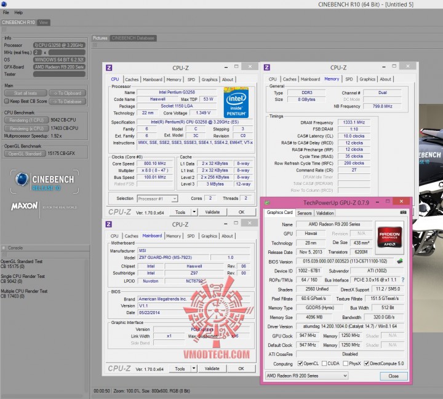Click Rendering (1 CPU) button
The height and width of the screenshot is (399, 443).
26,120
